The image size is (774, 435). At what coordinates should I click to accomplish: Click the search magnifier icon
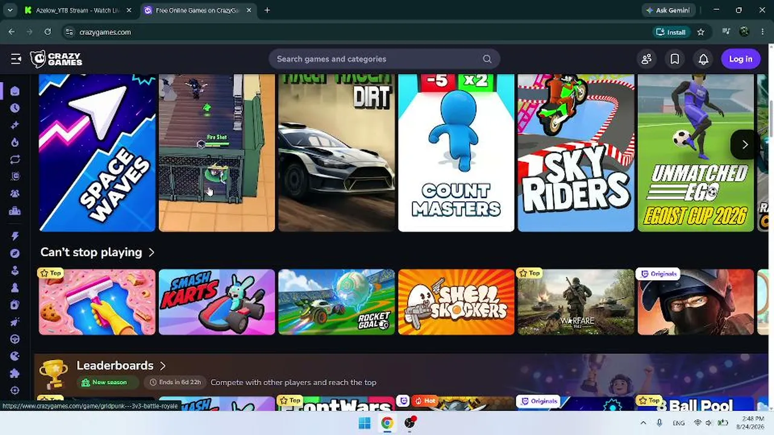coord(487,59)
